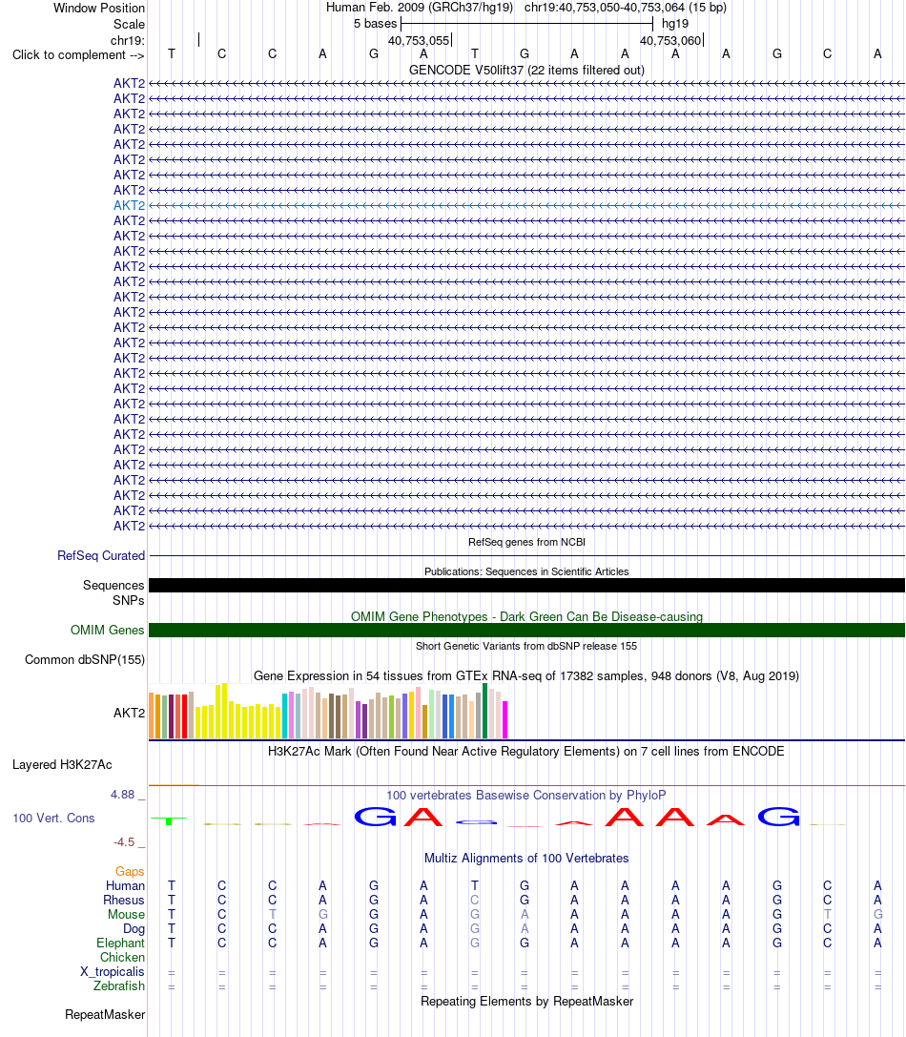Click the black Sequences track bar
The height and width of the screenshot is (1037, 906).
526,586
